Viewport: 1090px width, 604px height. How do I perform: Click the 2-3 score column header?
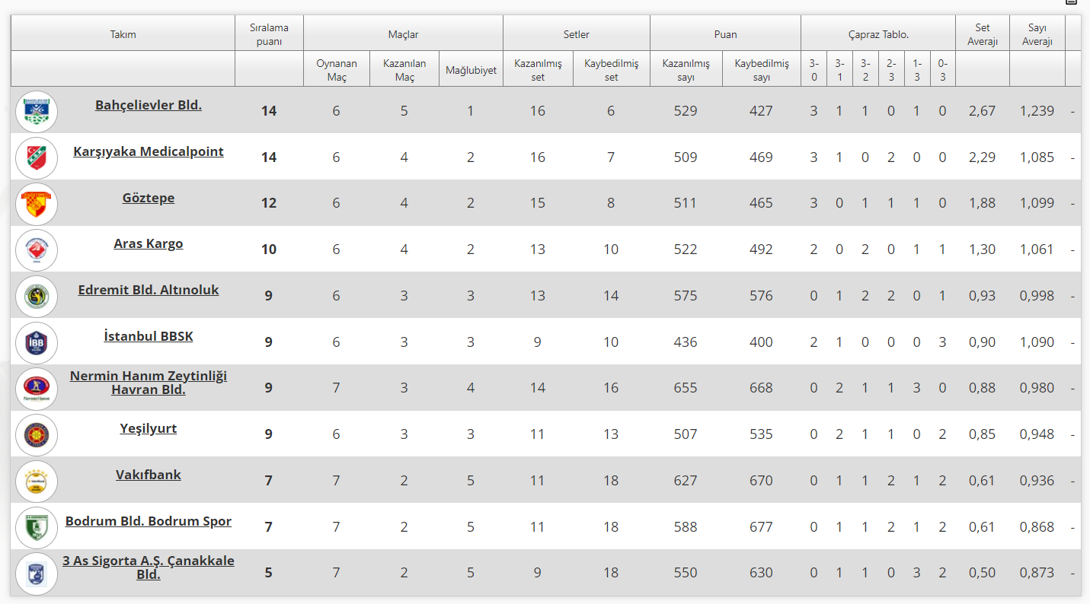pyautogui.click(x=891, y=70)
